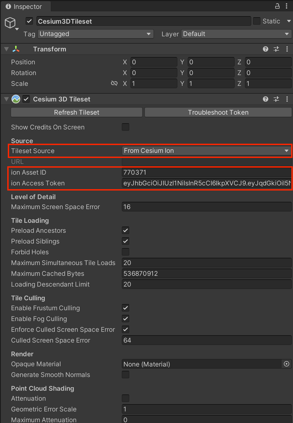Image resolution: width=293 pixels, height=423 pixels.
Task: Open the Layer dropdown showing Default
Action: [236, 34]
